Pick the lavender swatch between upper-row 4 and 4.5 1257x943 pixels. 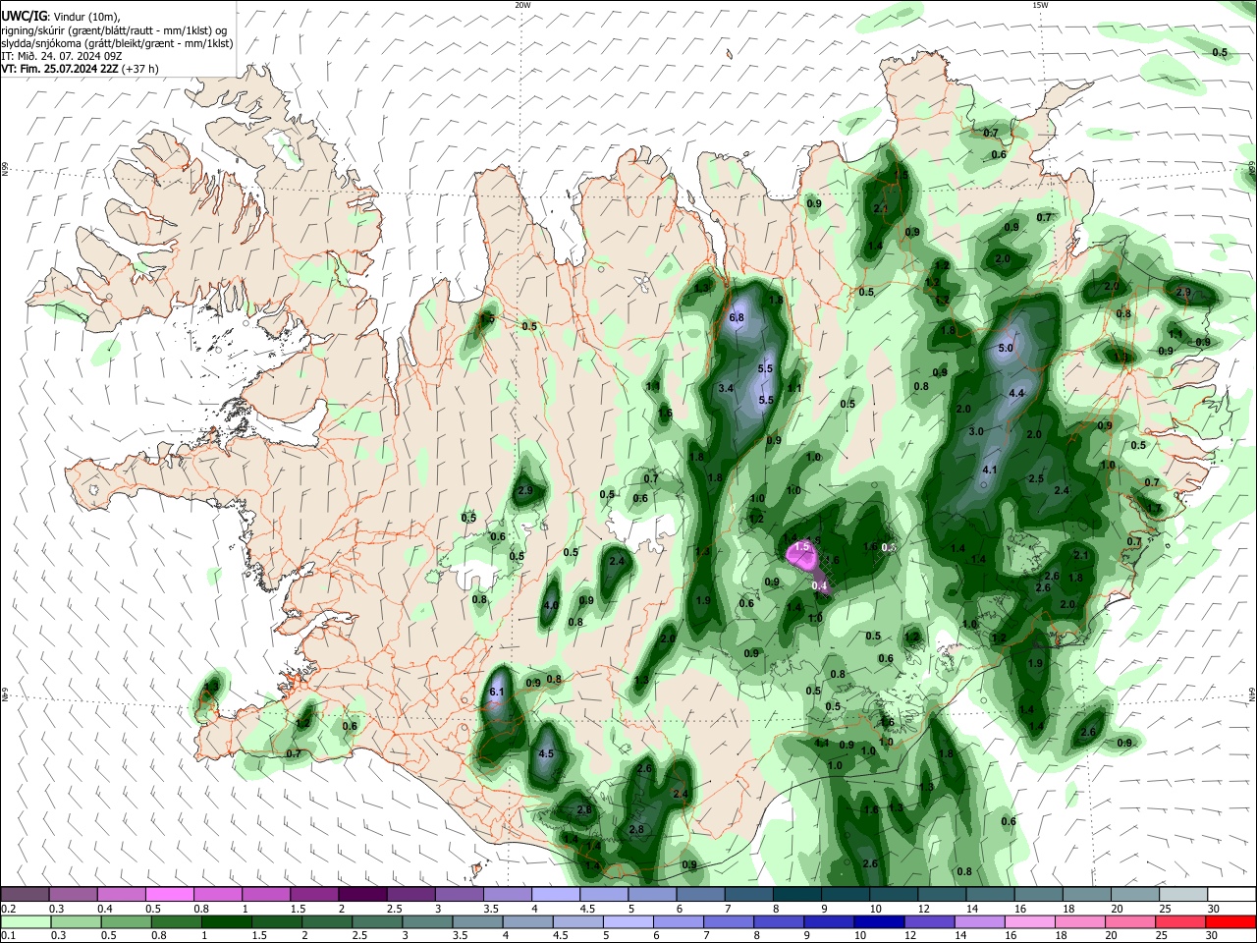click(556, 895)
